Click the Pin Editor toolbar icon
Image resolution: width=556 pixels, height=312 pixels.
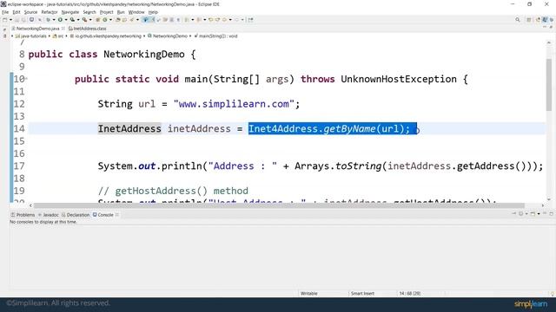point(251,20)
